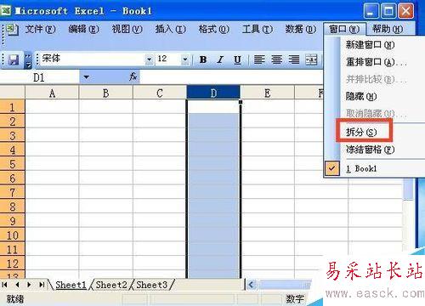This screenshot has width=425, height=306.
Task: Choose 重排窗口(A) menu entry
Action: 374,62
